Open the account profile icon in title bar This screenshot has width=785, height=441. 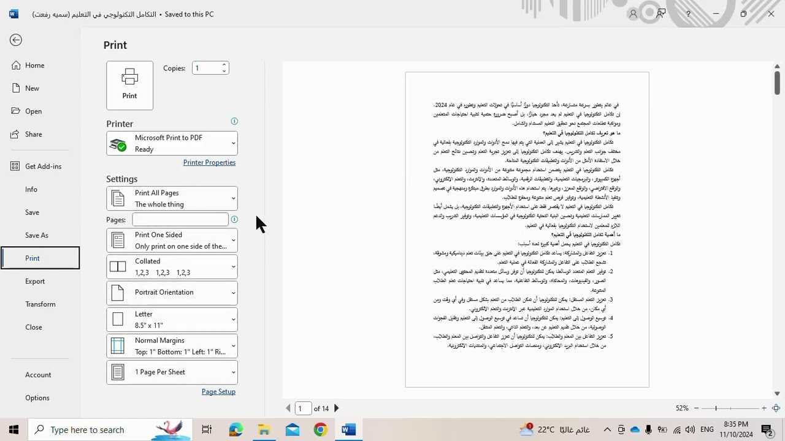point(634,13)
